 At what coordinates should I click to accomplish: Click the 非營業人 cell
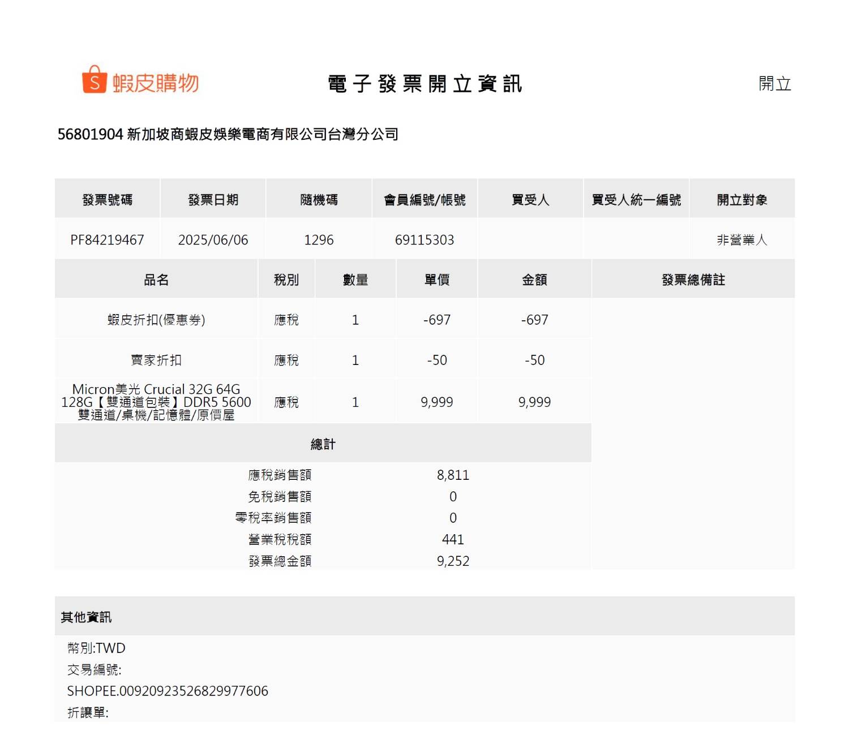[742, 240]
